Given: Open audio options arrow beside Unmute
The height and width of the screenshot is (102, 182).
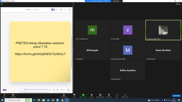Looking at the screenshot, I should pyautogui.click(x=7, y=95).
